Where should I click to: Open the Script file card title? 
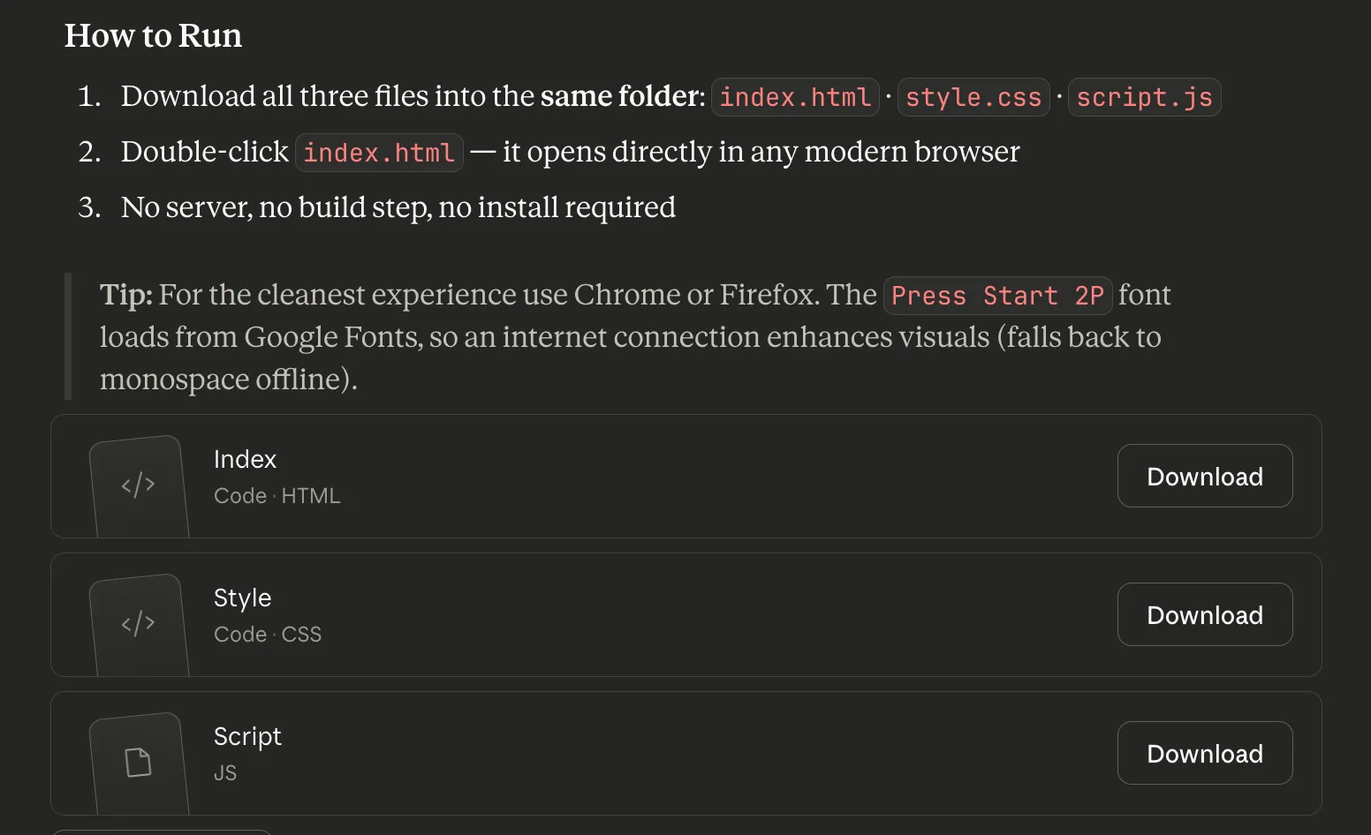point(247,736)
